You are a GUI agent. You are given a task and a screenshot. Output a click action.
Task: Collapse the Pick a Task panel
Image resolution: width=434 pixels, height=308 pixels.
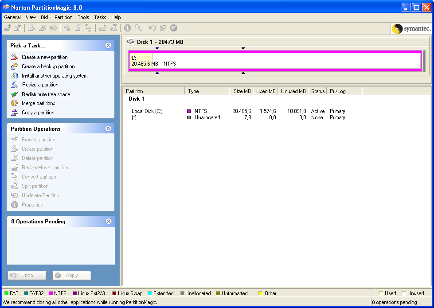tap(108, 45)
